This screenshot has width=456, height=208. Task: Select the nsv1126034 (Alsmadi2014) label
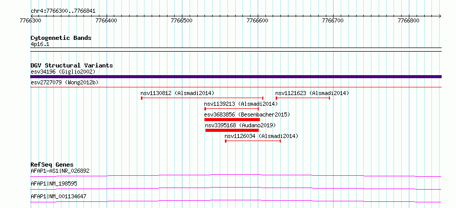[x=261, y=136]
